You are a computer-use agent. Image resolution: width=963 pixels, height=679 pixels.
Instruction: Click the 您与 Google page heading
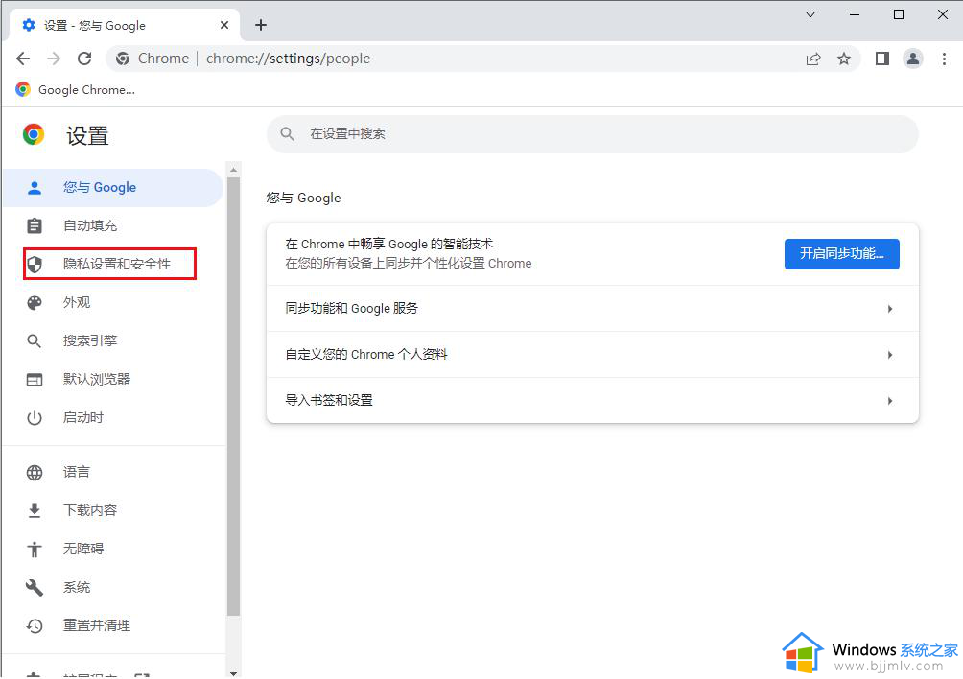tap(303, 198)
